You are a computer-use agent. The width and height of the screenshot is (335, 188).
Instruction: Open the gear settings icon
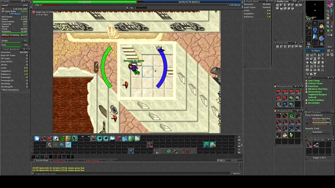pos(328,55)
